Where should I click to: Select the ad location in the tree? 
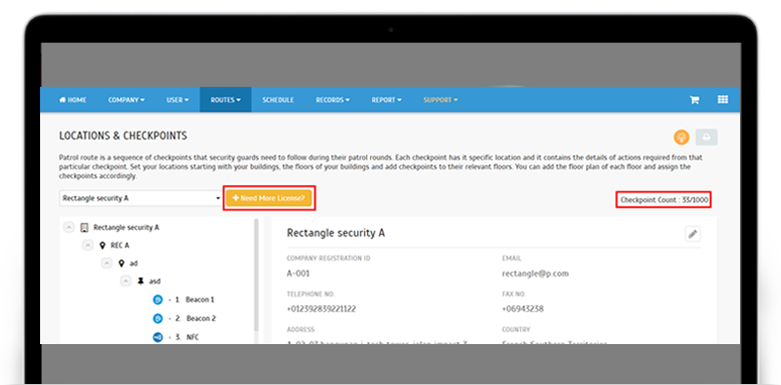(x=134, y=263)
